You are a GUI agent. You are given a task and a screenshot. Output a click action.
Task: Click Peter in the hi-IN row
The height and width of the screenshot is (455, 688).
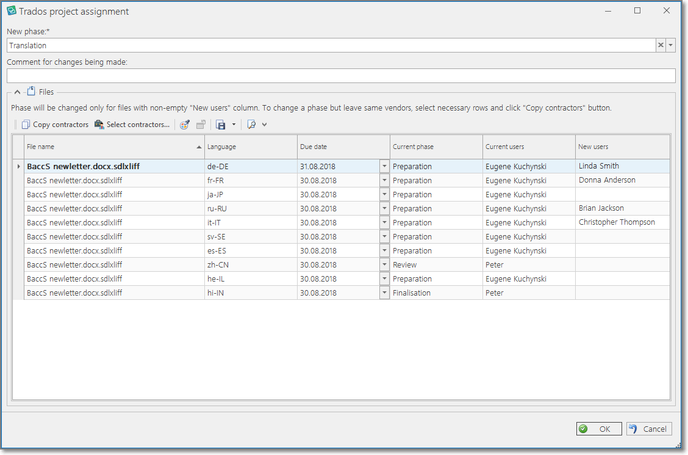click(529, 293)
